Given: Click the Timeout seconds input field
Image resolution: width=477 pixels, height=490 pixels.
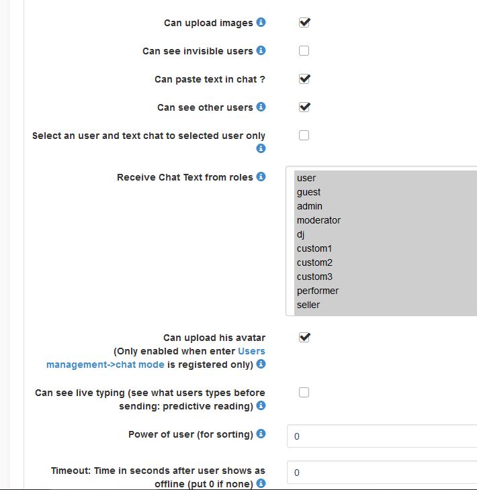Looking at the screenshot, I should (382, 473).
